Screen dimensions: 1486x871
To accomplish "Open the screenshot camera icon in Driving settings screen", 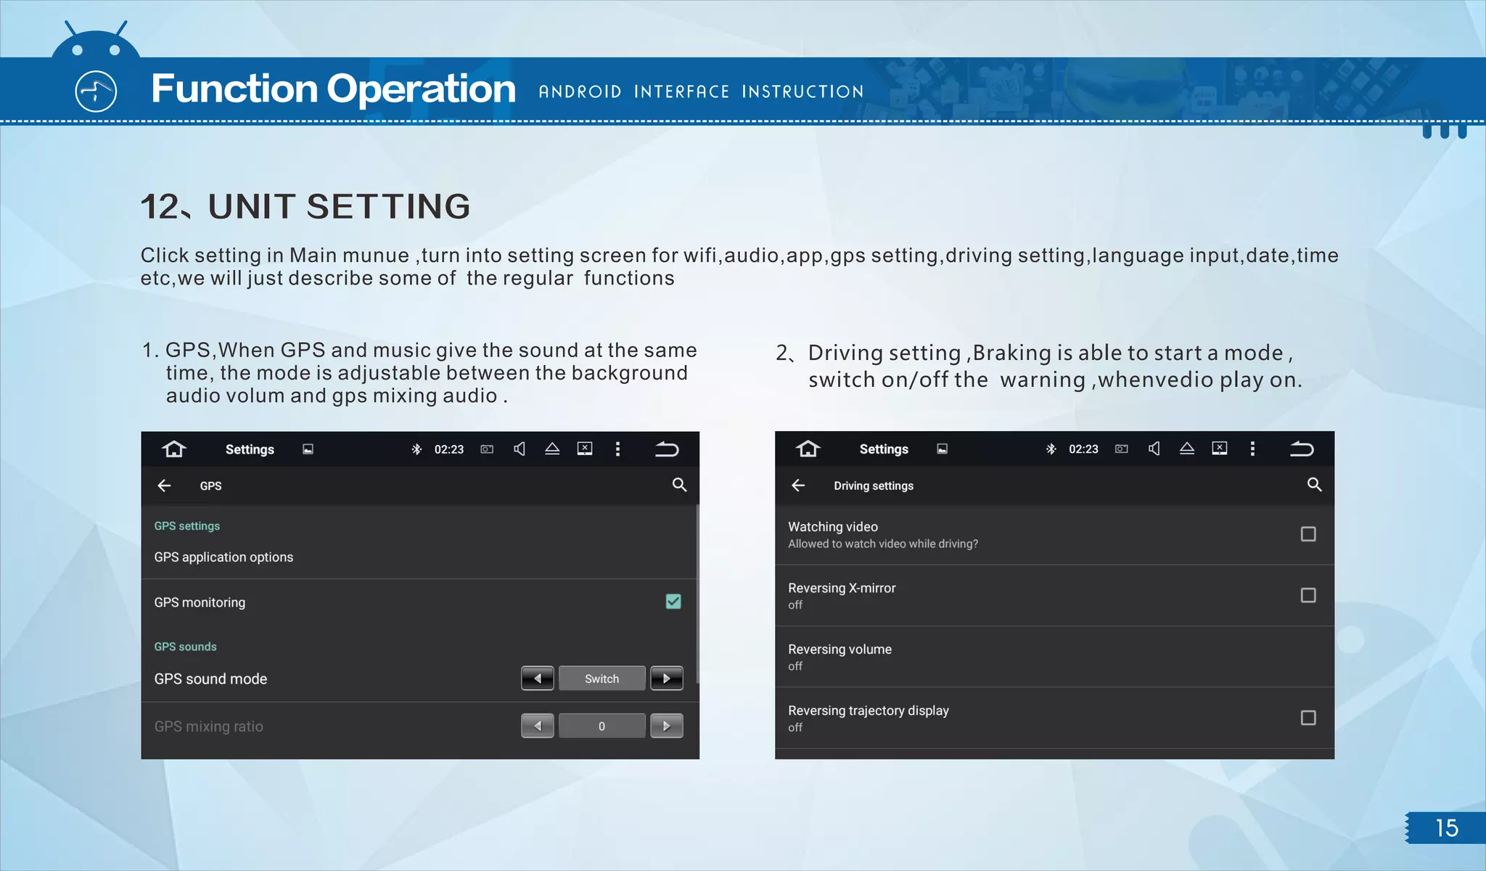I will point(1121,449).
